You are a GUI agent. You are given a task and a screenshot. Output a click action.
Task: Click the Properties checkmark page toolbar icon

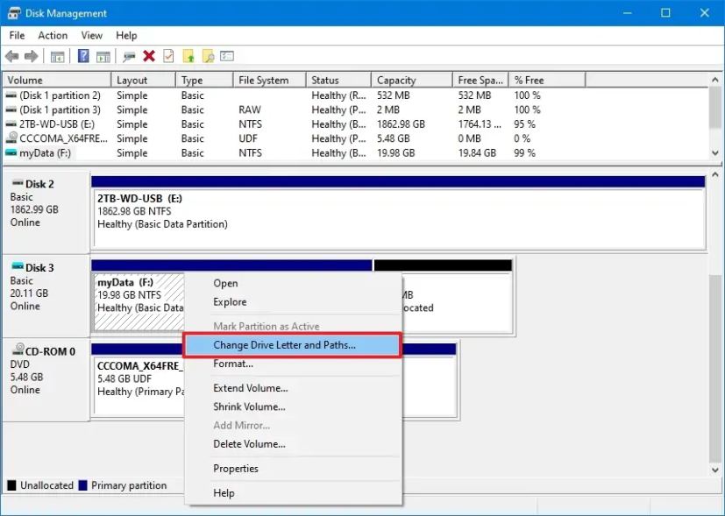pyautogui.click(x=168, y=56)
